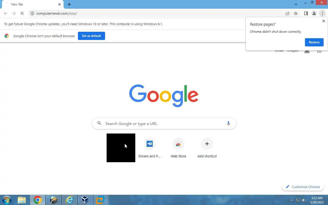The image size is (328, 205).
Task: Open VirtualBox from the taskbar
Action: 85,200
